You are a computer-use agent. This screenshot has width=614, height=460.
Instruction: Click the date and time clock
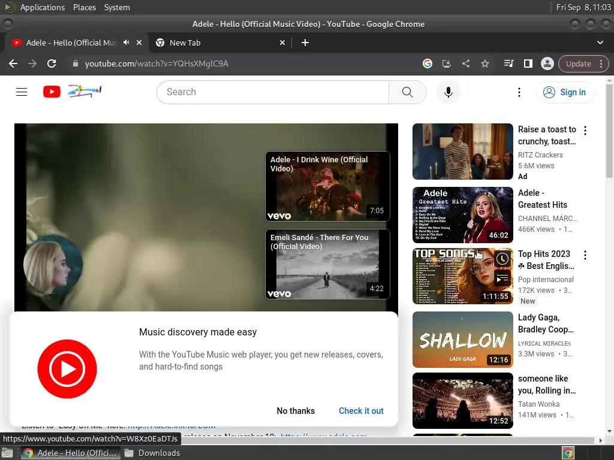tap(583, 7)
